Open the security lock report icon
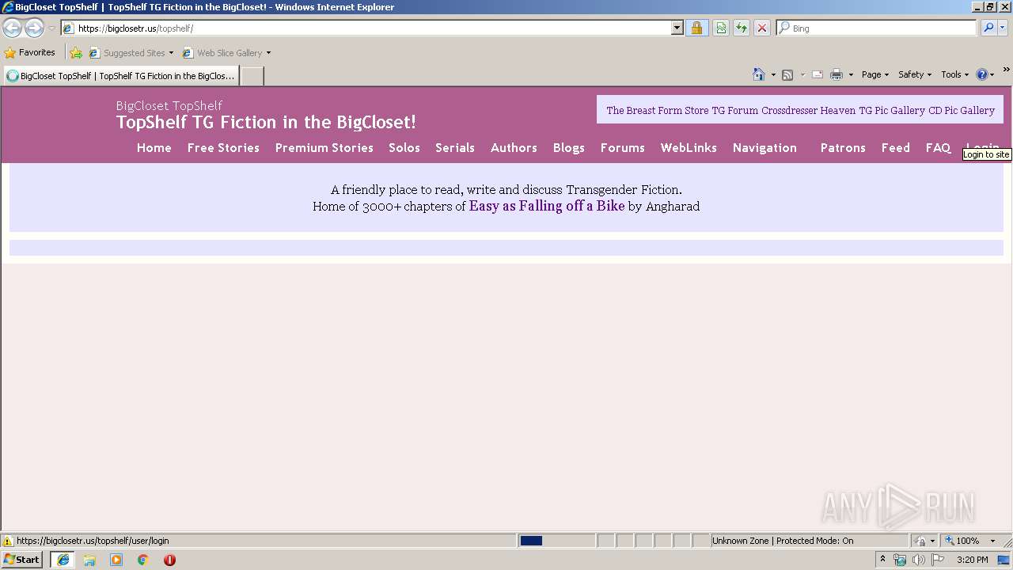Screen dimensions: 1013x570 pos(696,28)
